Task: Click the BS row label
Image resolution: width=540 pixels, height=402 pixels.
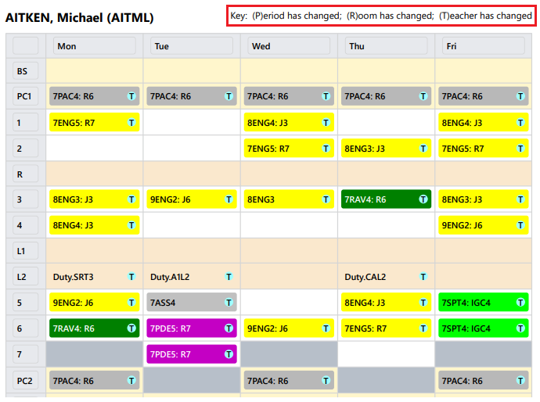Action: [x=25, y=71]
